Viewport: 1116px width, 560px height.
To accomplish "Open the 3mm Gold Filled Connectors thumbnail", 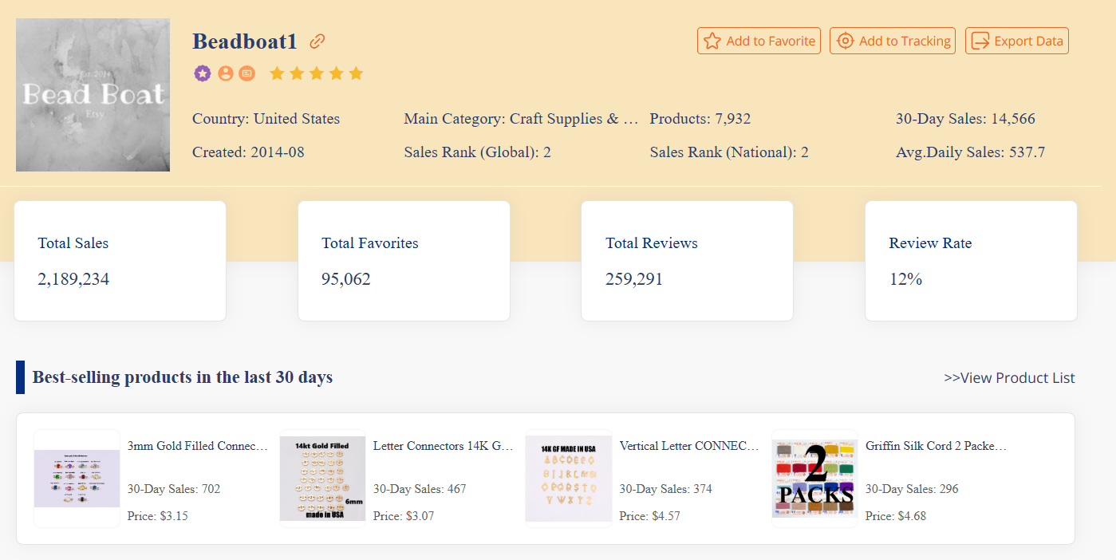I will pyautogui.click(x=77, y=479).
